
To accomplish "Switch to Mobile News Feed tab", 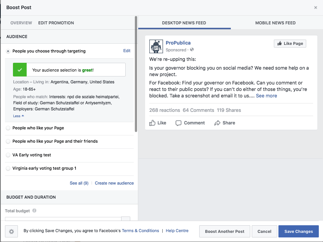I will (x=275, y=23).
